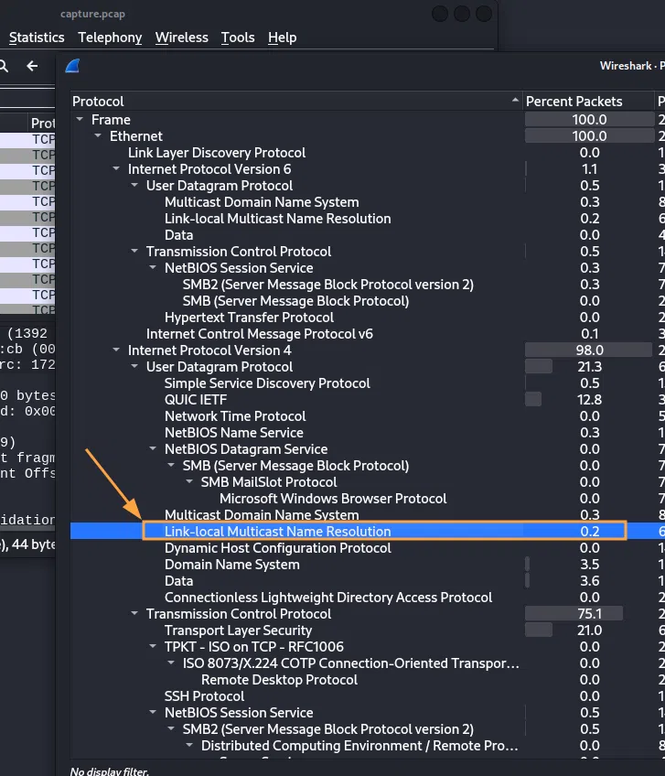This screenshot has width=665, height=776.
Task: Collapse the SMB MailSlot Protocol node
Action: click(x=189, y=481)
